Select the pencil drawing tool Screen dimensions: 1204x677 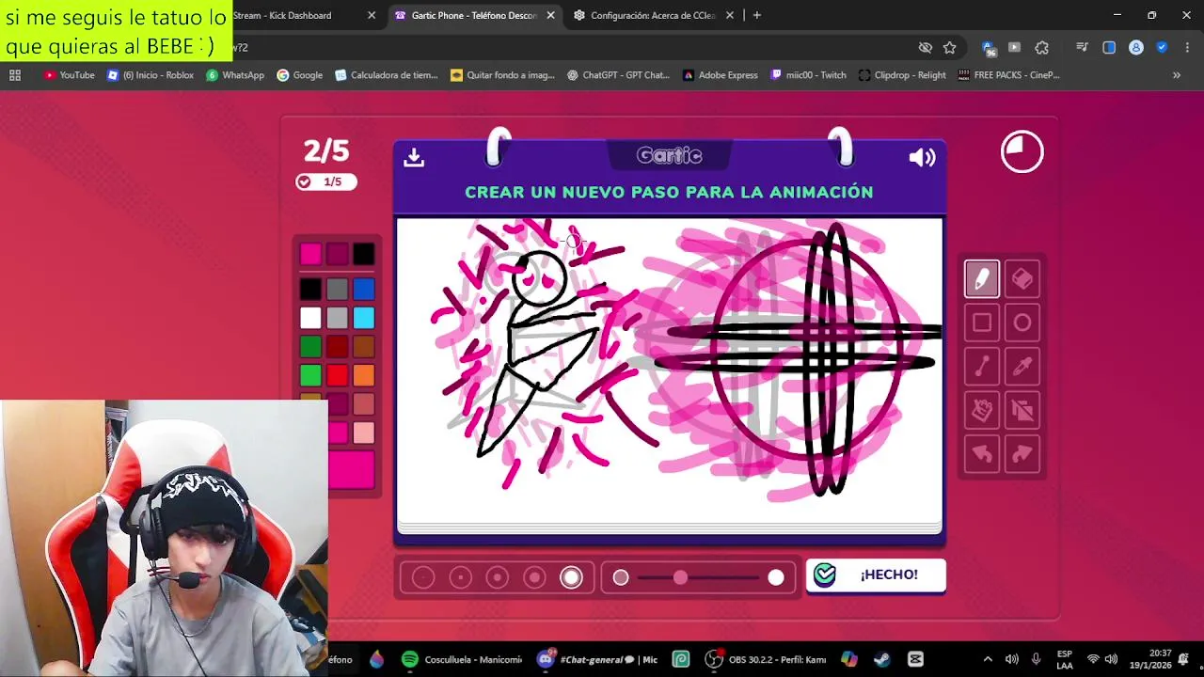point(981,279)
